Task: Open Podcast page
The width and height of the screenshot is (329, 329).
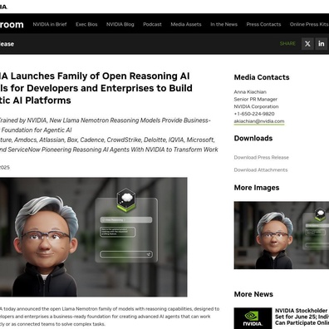Action: [x=152, y=24]
